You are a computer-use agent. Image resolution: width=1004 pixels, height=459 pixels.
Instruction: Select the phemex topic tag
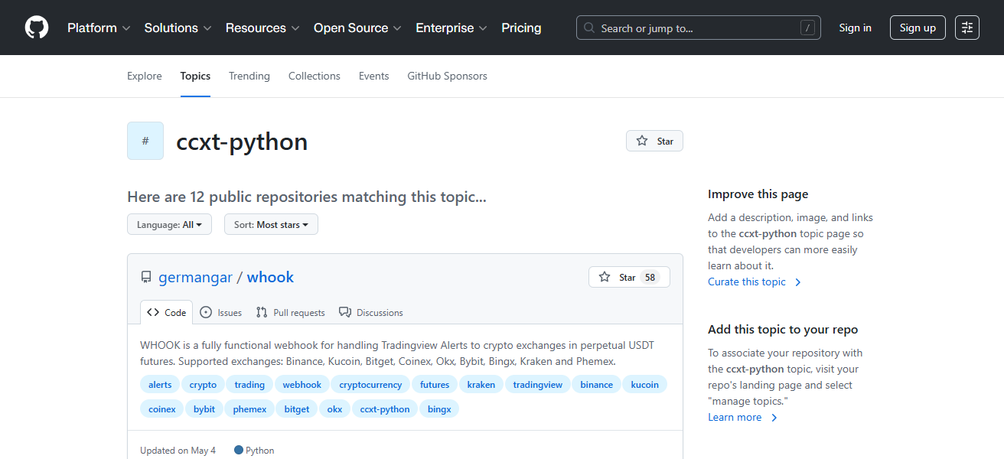pos(249,409)
